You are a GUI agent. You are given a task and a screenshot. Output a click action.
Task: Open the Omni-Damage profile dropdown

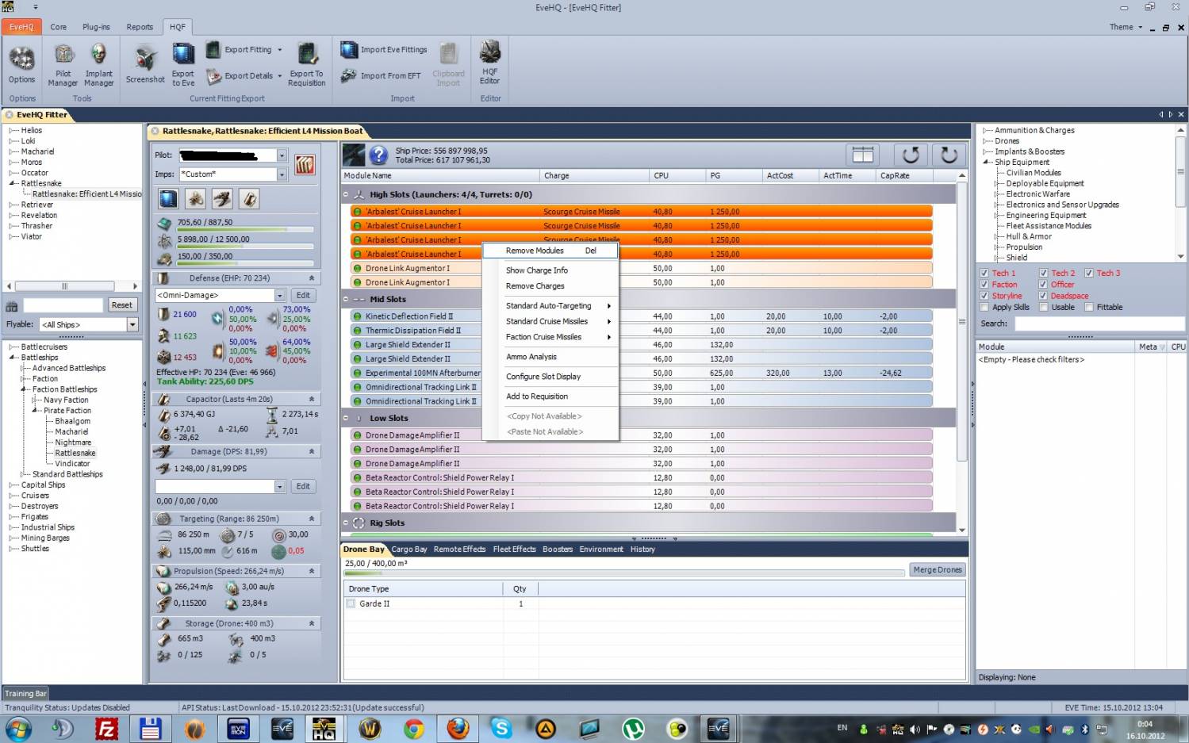(280, 295)
